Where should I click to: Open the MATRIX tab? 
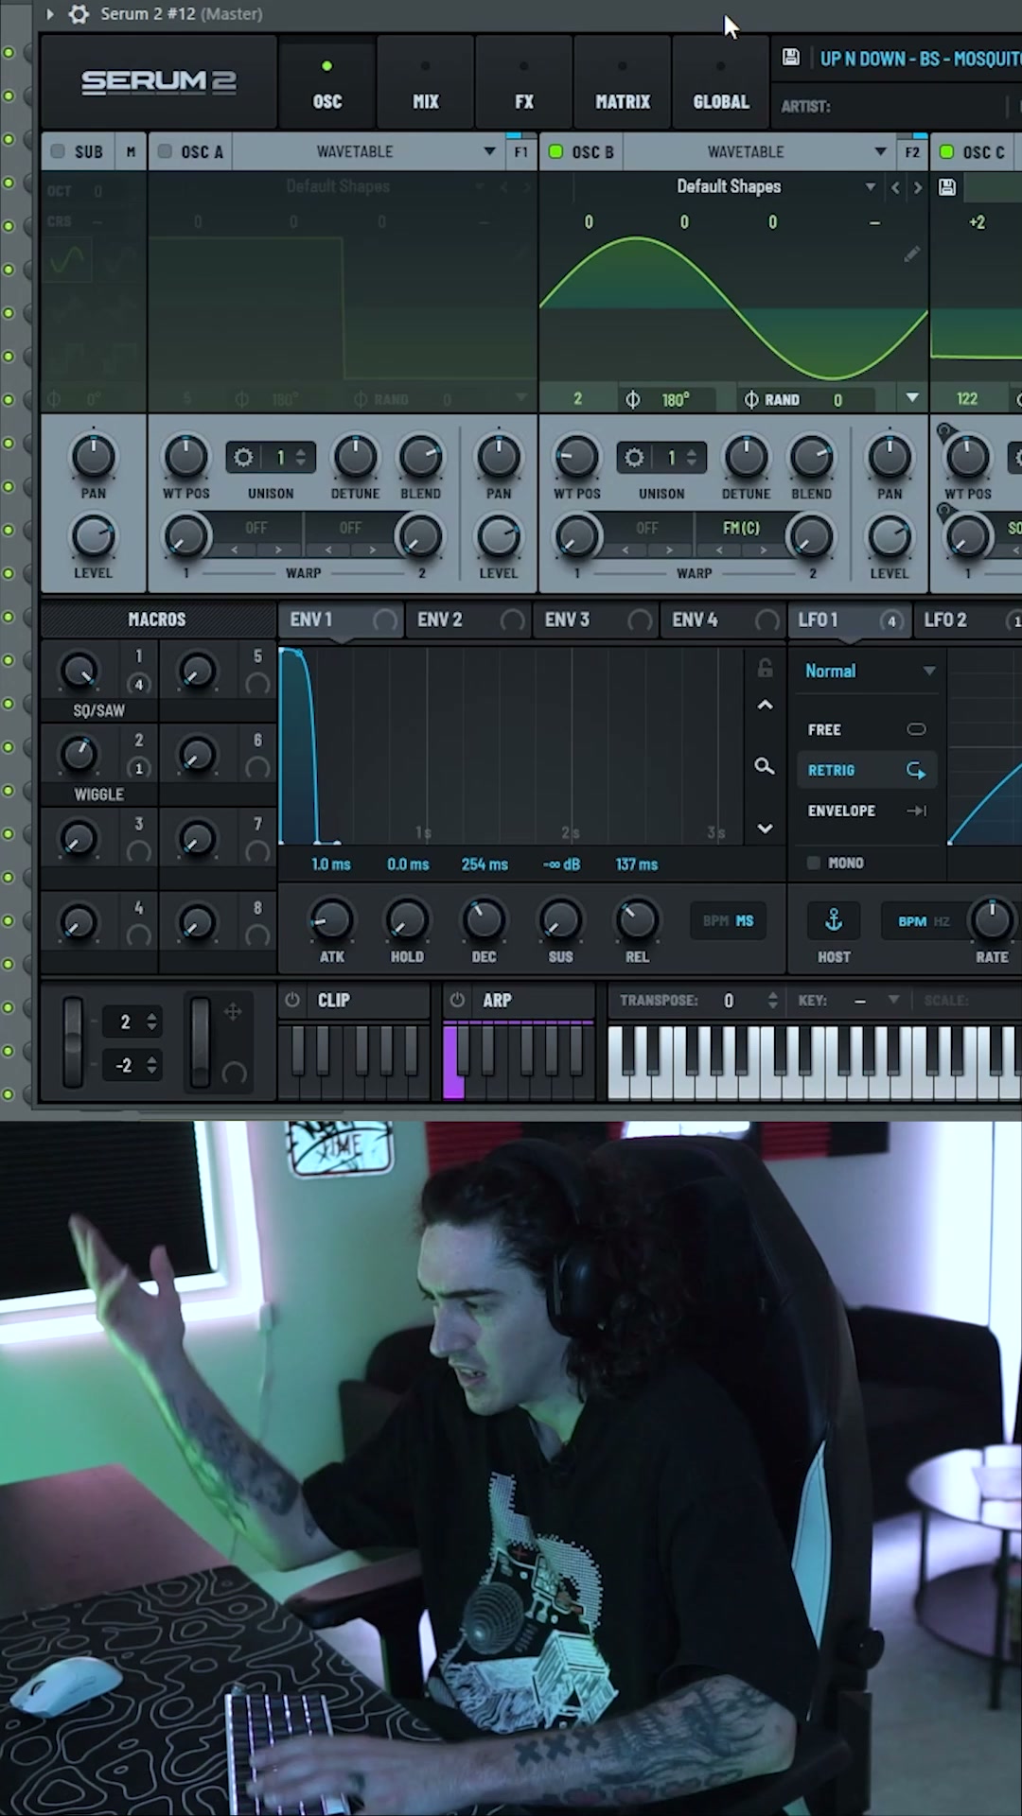point(623,84)
